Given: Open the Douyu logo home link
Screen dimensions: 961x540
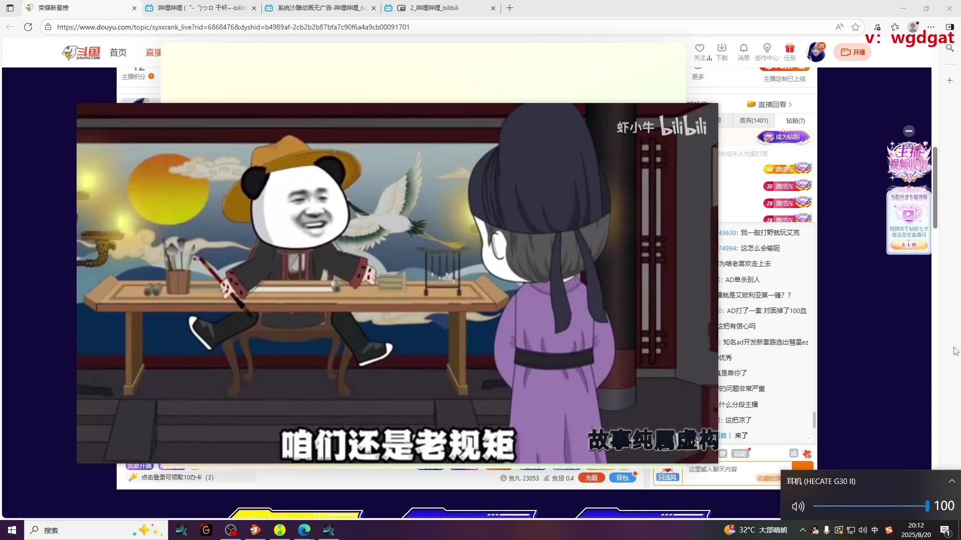Looking at the screenshot, I should pyautogui.click(x=81, y=52).
